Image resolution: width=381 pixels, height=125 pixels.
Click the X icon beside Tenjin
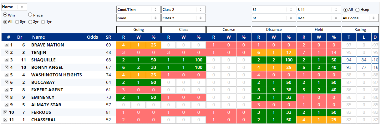(x=6, y=52)
